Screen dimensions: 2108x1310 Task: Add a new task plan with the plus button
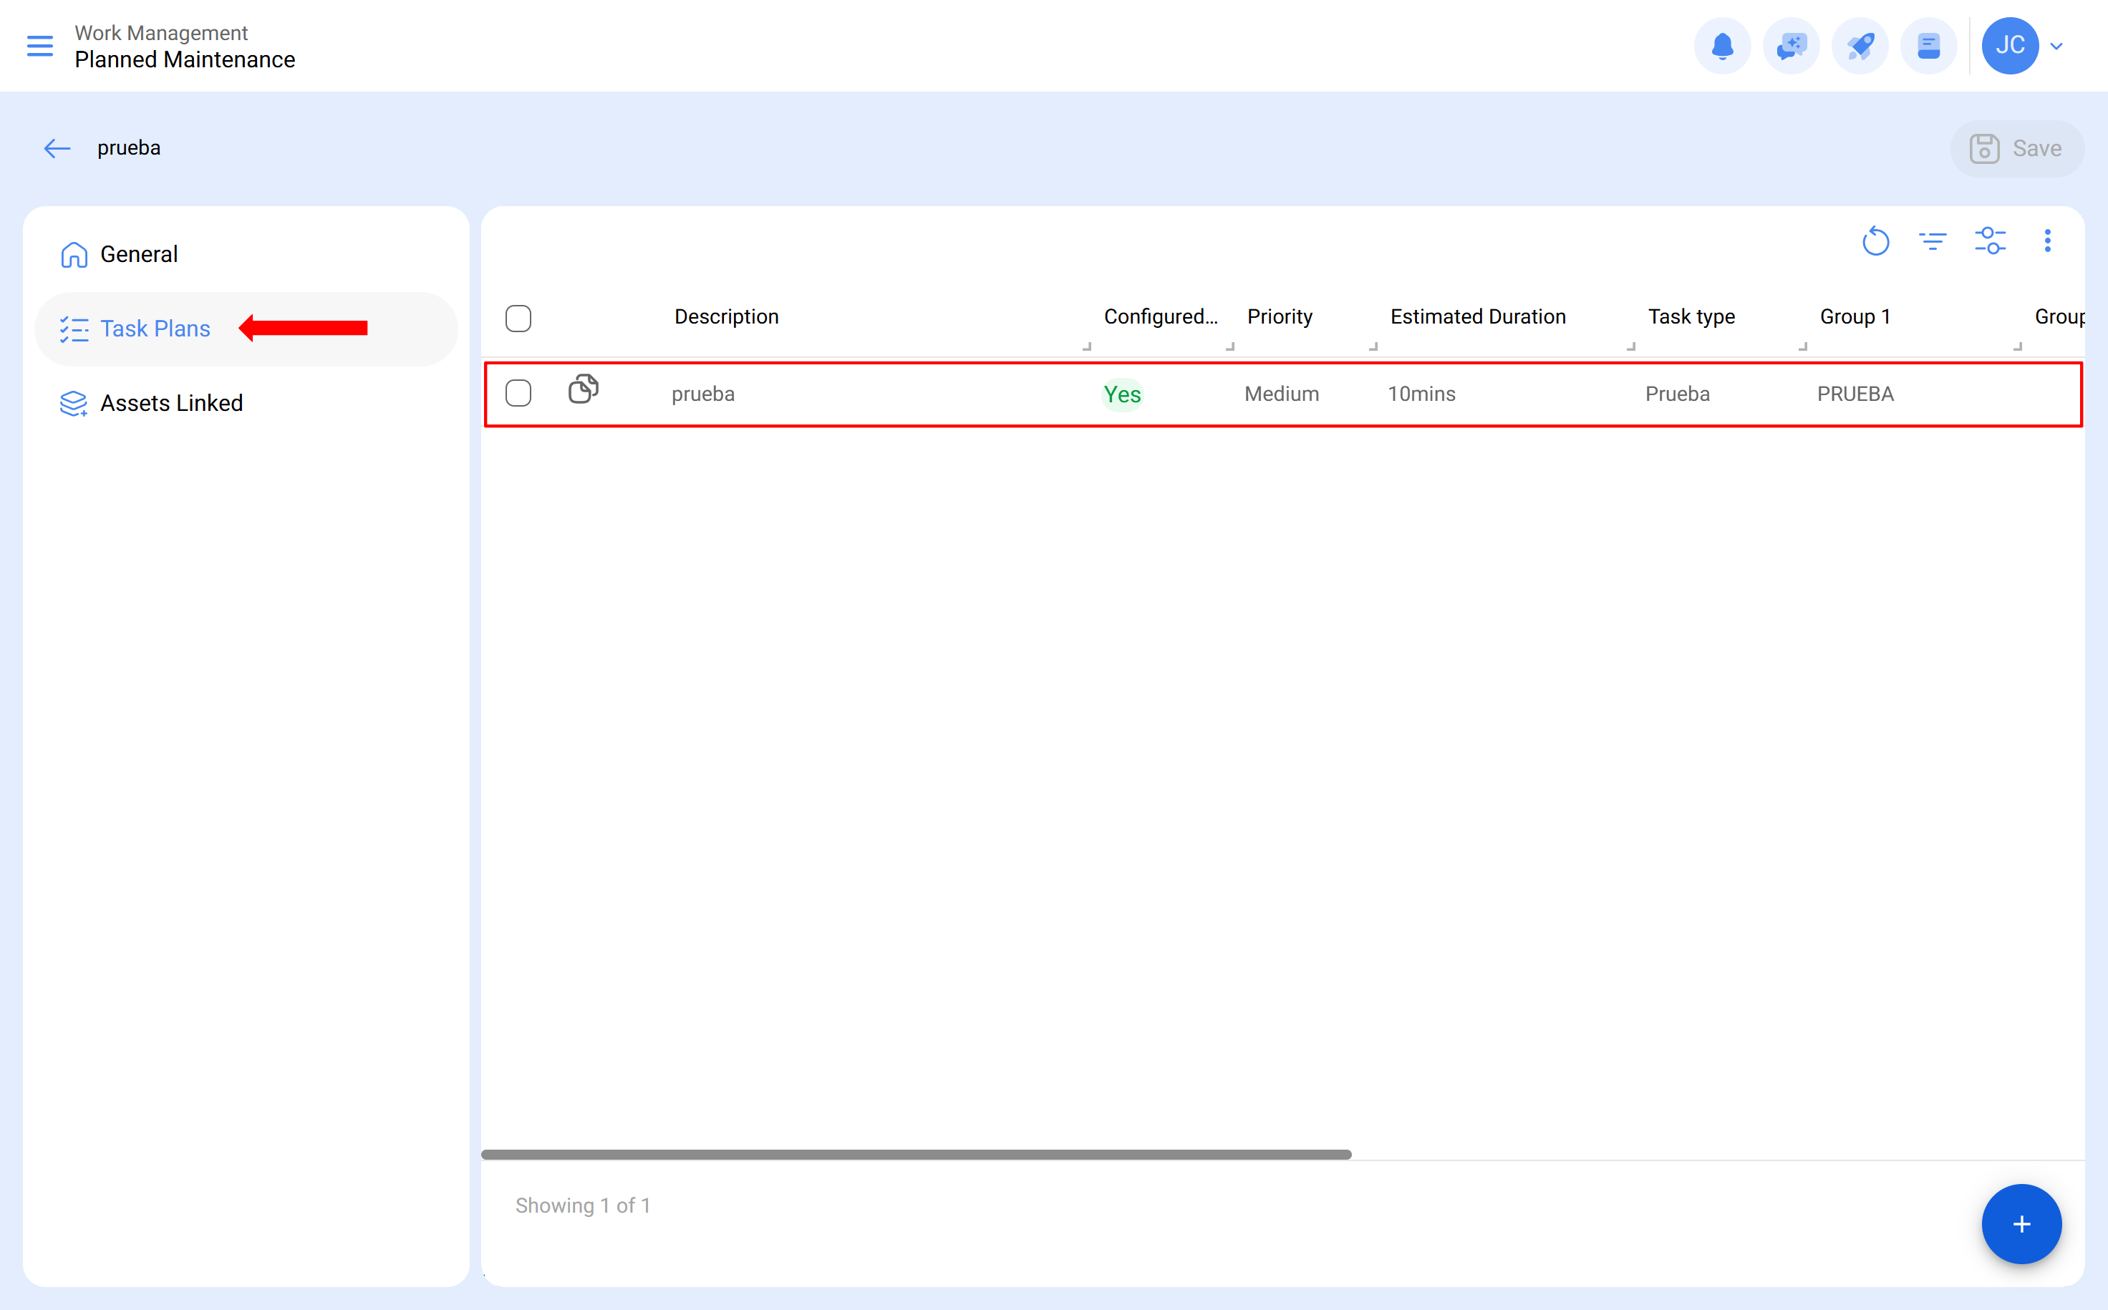point(2021,1224)
